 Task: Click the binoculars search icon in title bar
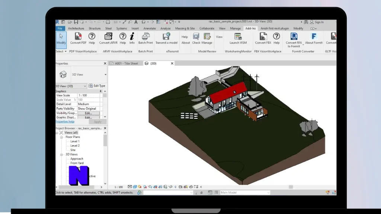point(306,22)
